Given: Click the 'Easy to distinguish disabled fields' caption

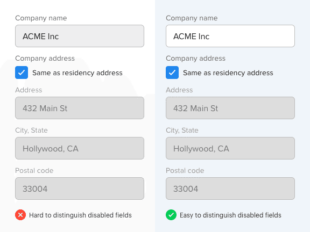Looking at the screenshot, I should point(230,215).
